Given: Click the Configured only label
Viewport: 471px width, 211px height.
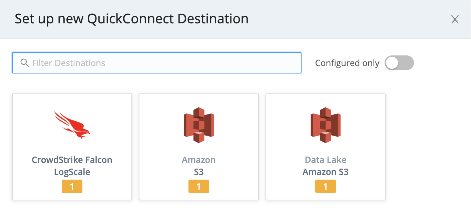Looking at the screenshot, I should pos(347,63).
